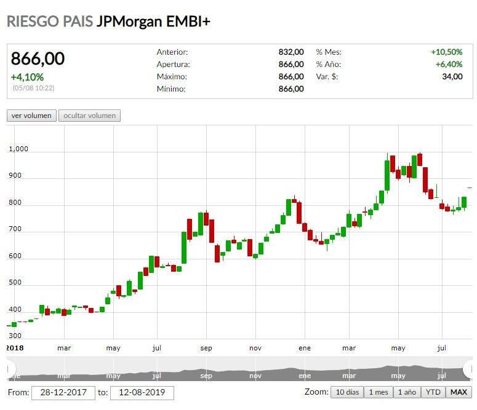Click the Var. $ value 34,00
The height and width of the screenshot is (410, 477).
coord(452,77)
